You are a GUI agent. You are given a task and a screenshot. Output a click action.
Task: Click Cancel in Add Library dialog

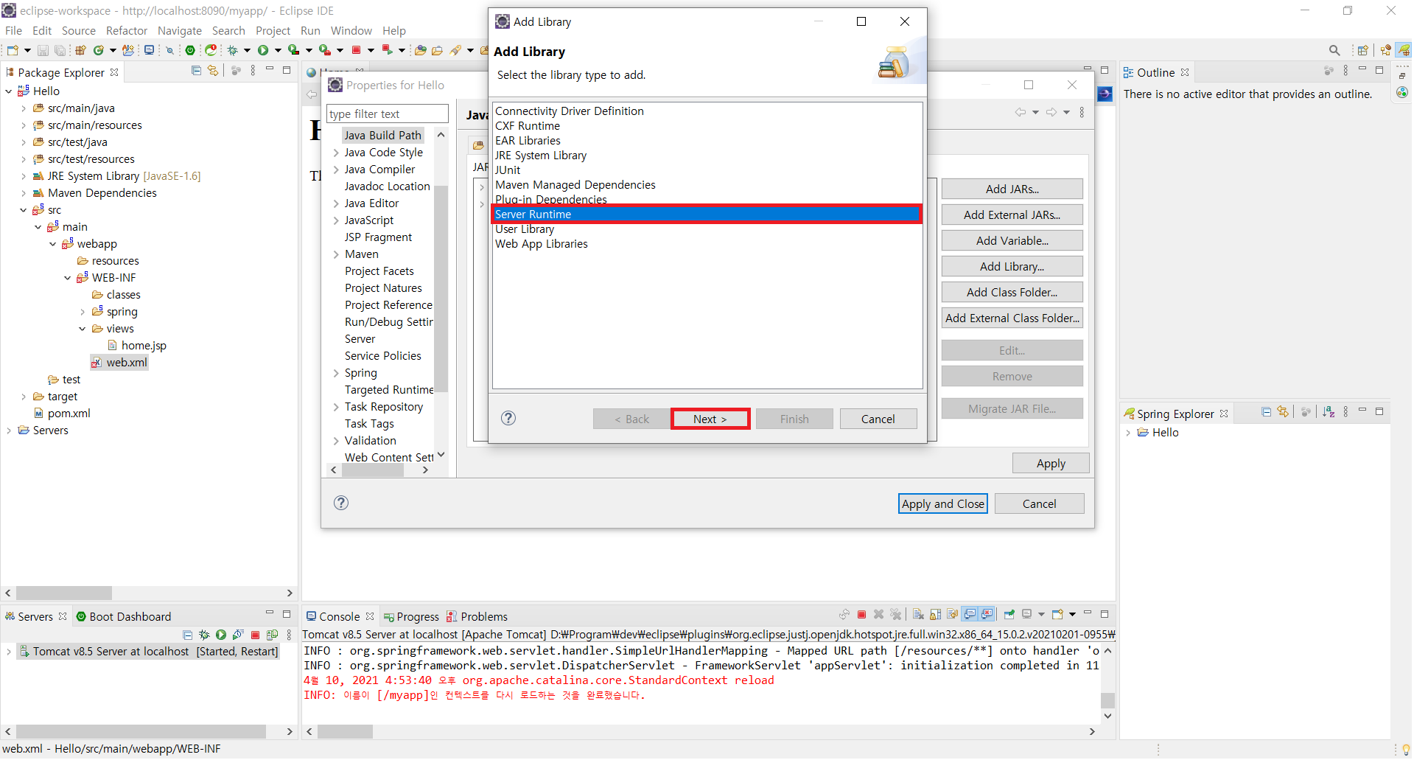click(x=878, y=419)
